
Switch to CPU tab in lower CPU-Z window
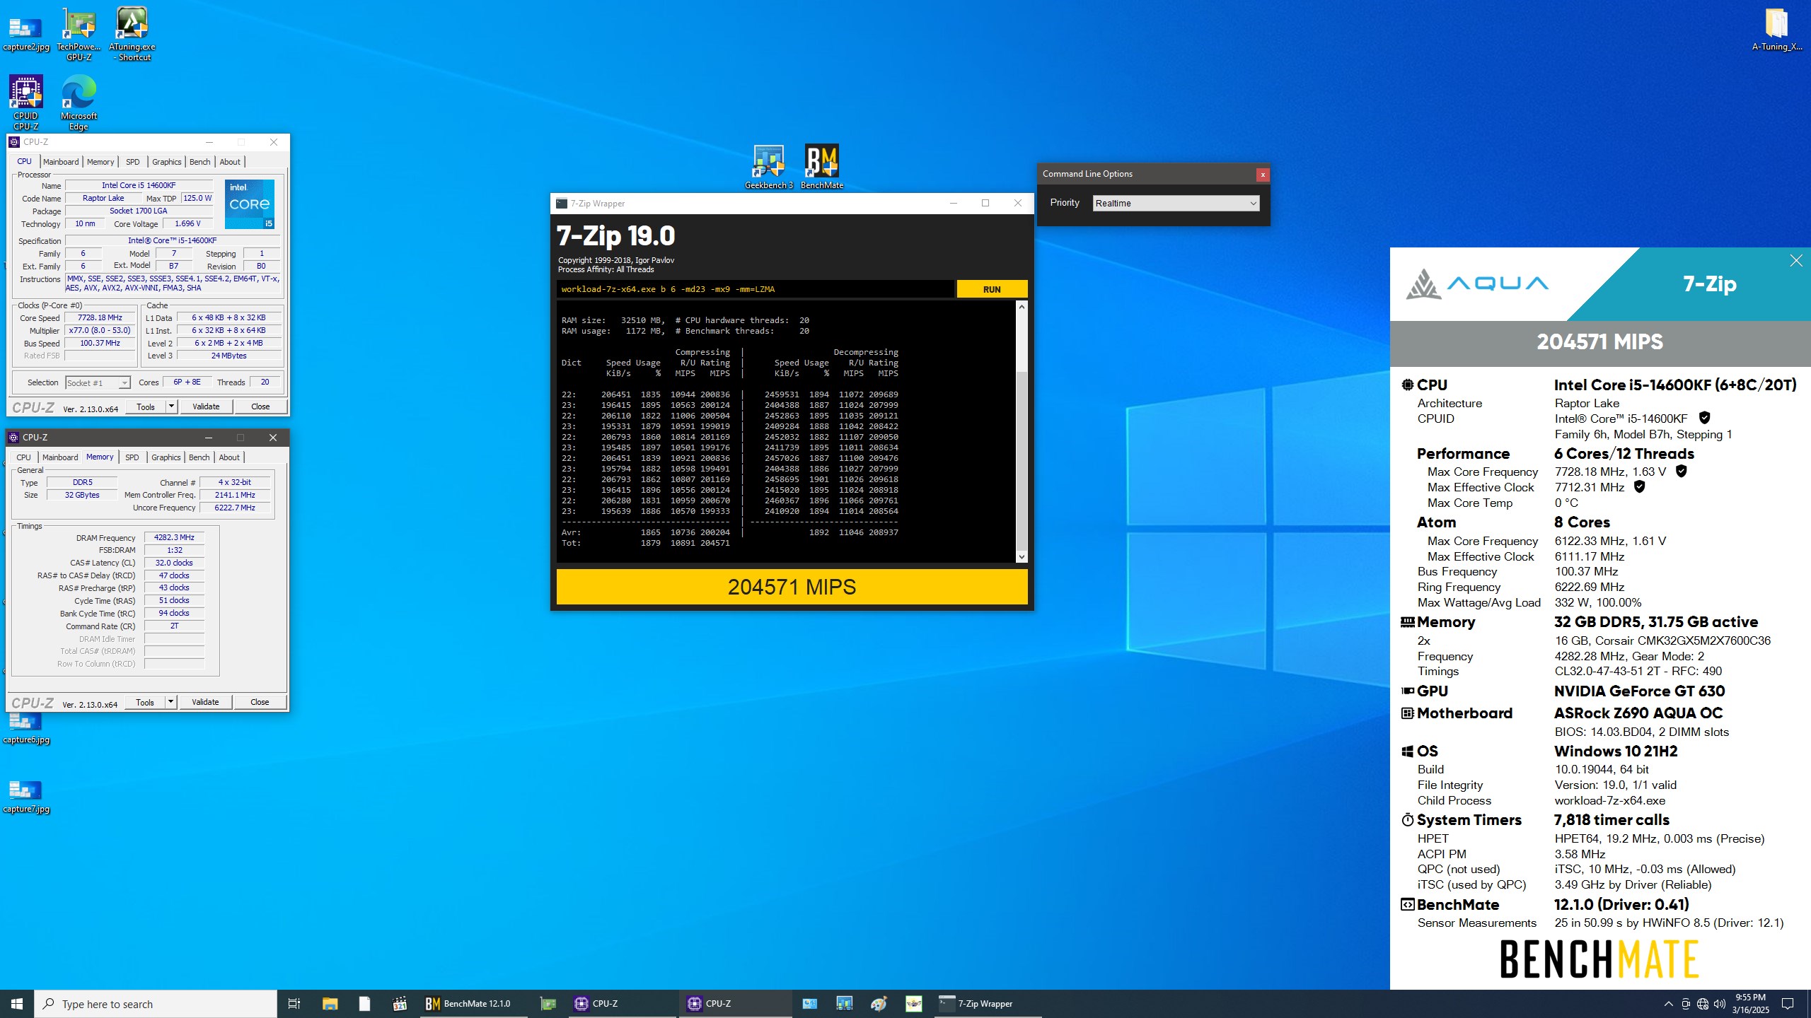(24, 457)
